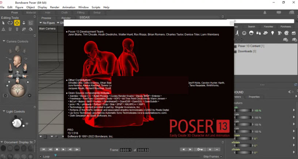Click the notification bell icon
Viewport: 298px width, 159px height.
[x=265, y=12]
